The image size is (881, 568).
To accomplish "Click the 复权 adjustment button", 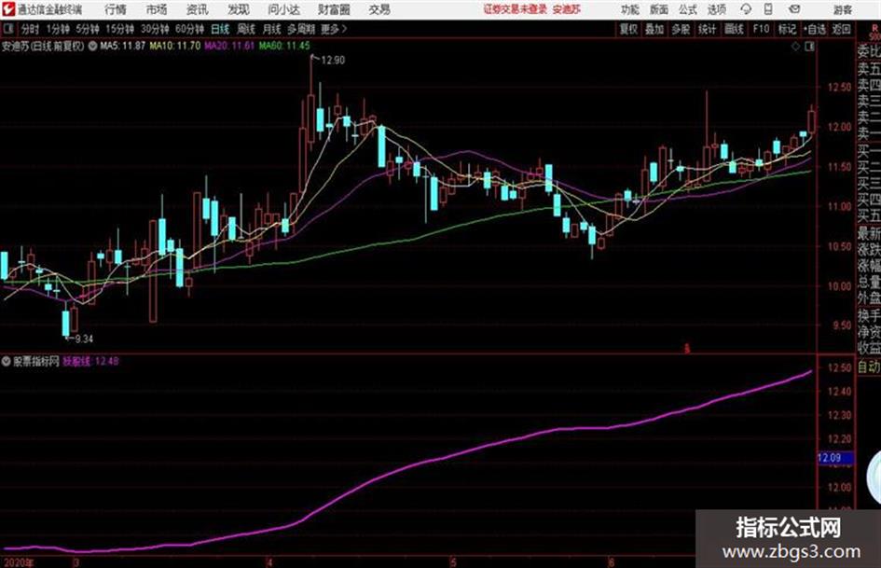I will pos(628,29).
